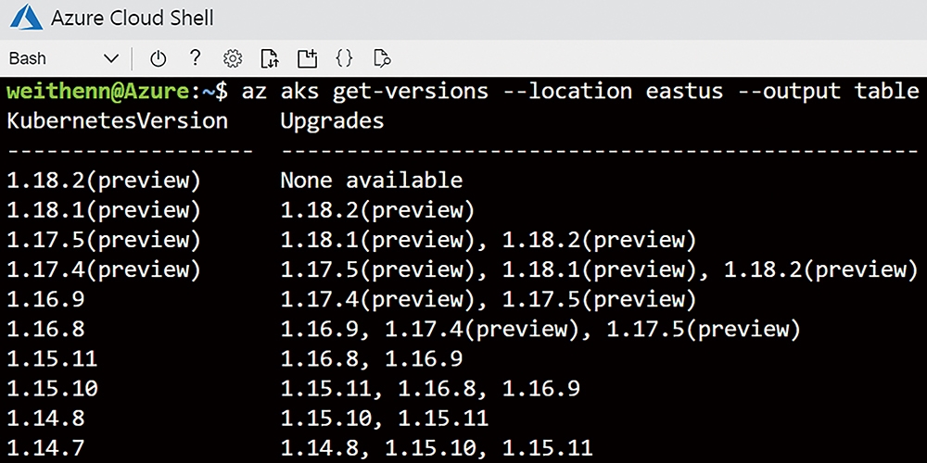
Task: Click upgrades cell for version 1.16.9 row
Action: point(489,299)
